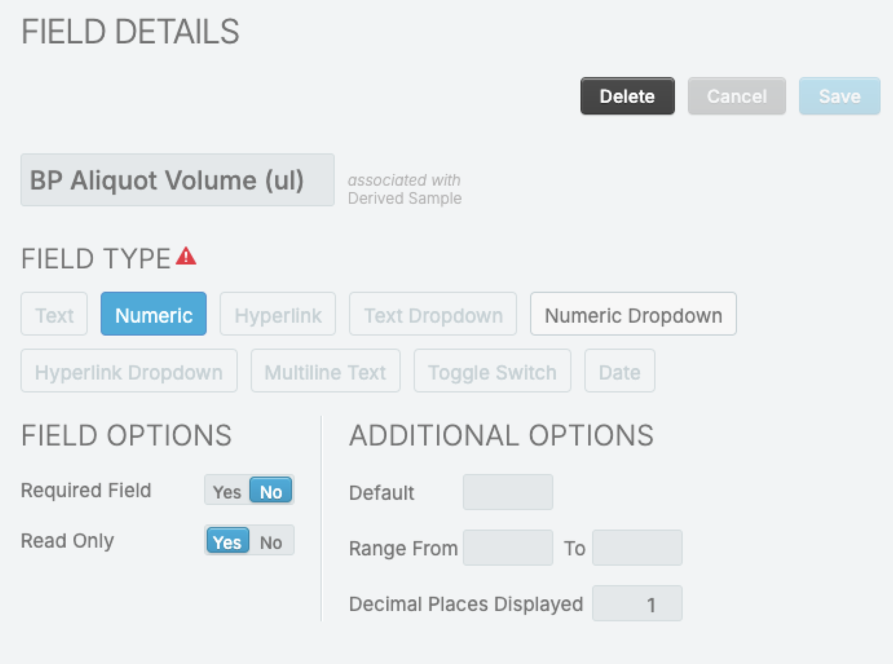Choose the Text Dropdown field type
Screen dimensions: 893x664
pos(433,314)
